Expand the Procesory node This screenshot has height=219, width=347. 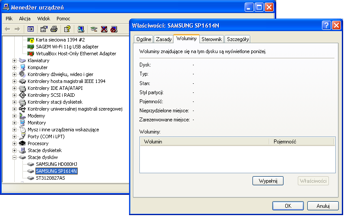point(14,143)
